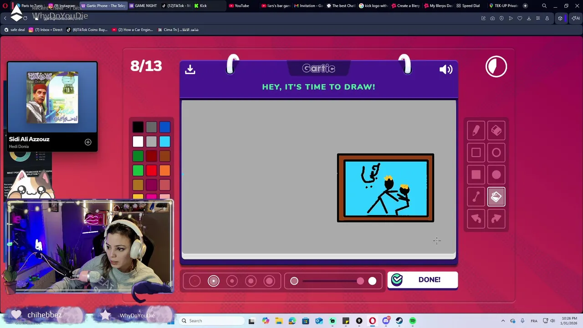This screenshot has height=328, width=583.
Task: Choose the filled rectangle shape tool
Action: point(476,174)
